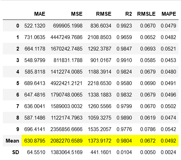
Task: Click RMSLE value 0.0690
Action: [148, 83]
